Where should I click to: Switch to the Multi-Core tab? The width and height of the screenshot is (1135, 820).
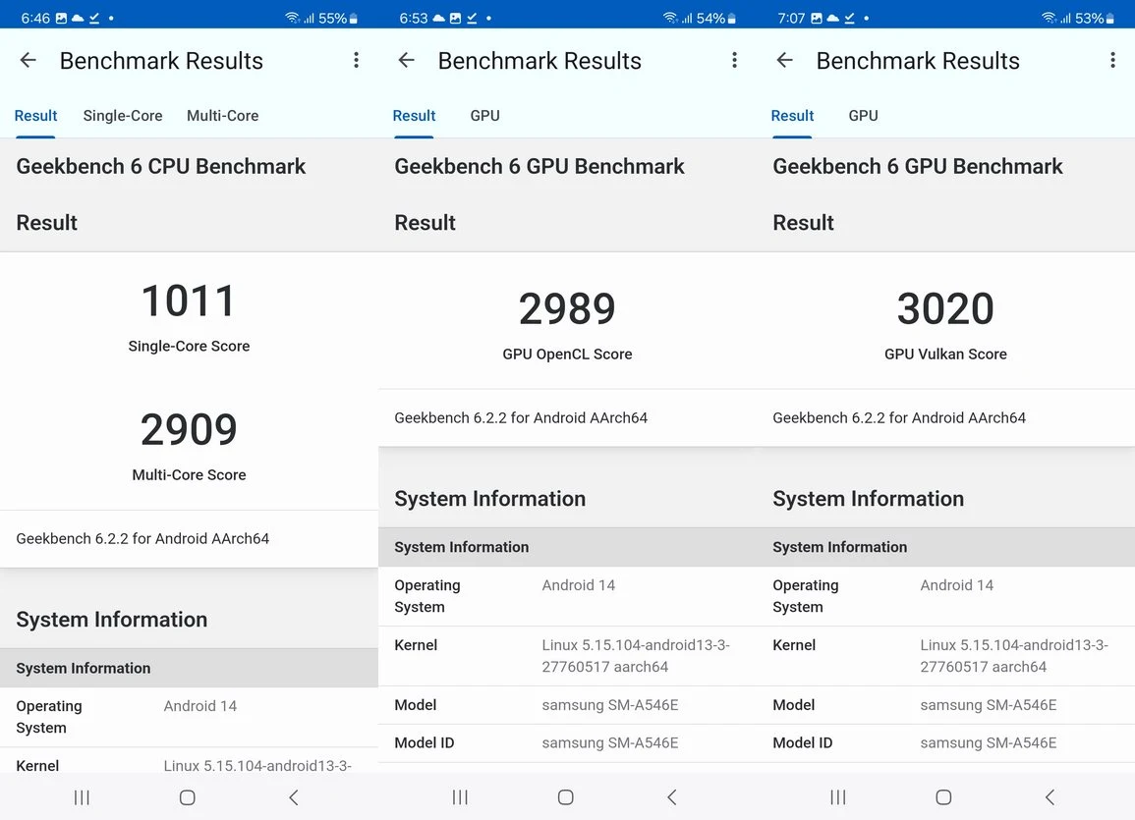coord(222,116)
